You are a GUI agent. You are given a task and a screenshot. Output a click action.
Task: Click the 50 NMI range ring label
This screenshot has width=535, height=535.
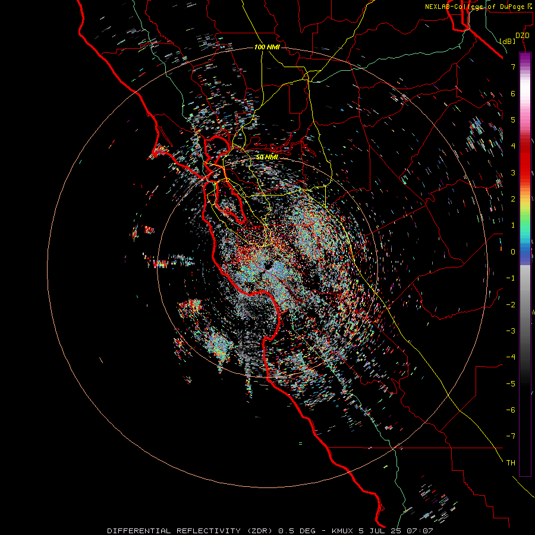pos(267,158)
